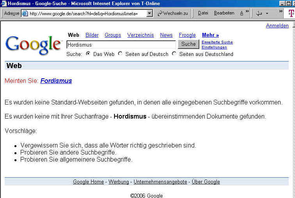Switch to News search
The width and height of the screenshot is (295, 198).
pos(166,35)
